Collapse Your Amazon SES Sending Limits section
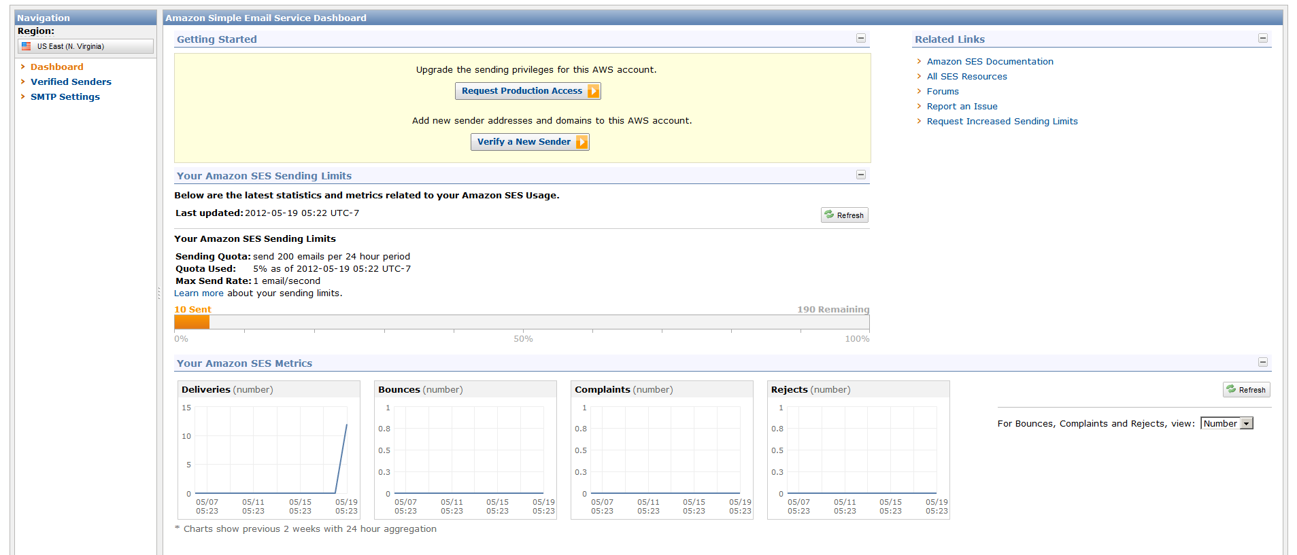Viewport: 1297px width, 555px height. point(860,175)
